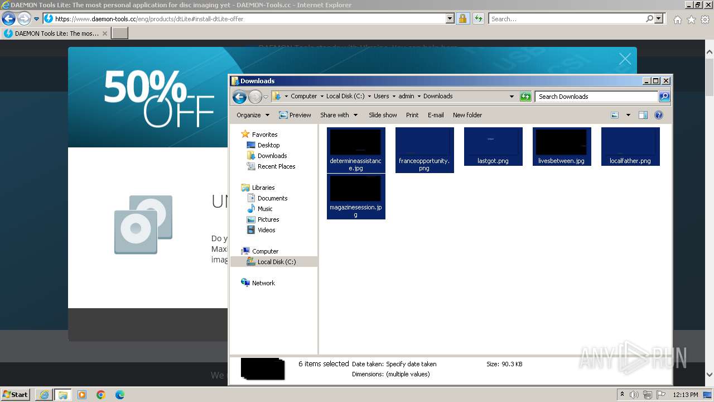Open Explorer Help icon
The image size is (714, 402).
point(659,115)
